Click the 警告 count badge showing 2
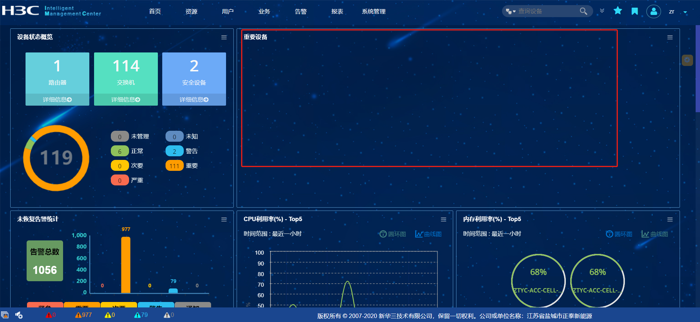Image resolution: width=700 pixels, height=322 pixels. pyautogui.click(x=174, y=151)
